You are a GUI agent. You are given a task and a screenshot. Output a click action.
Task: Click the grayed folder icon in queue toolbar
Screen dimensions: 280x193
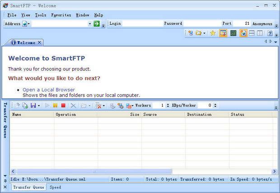point(84,106)
